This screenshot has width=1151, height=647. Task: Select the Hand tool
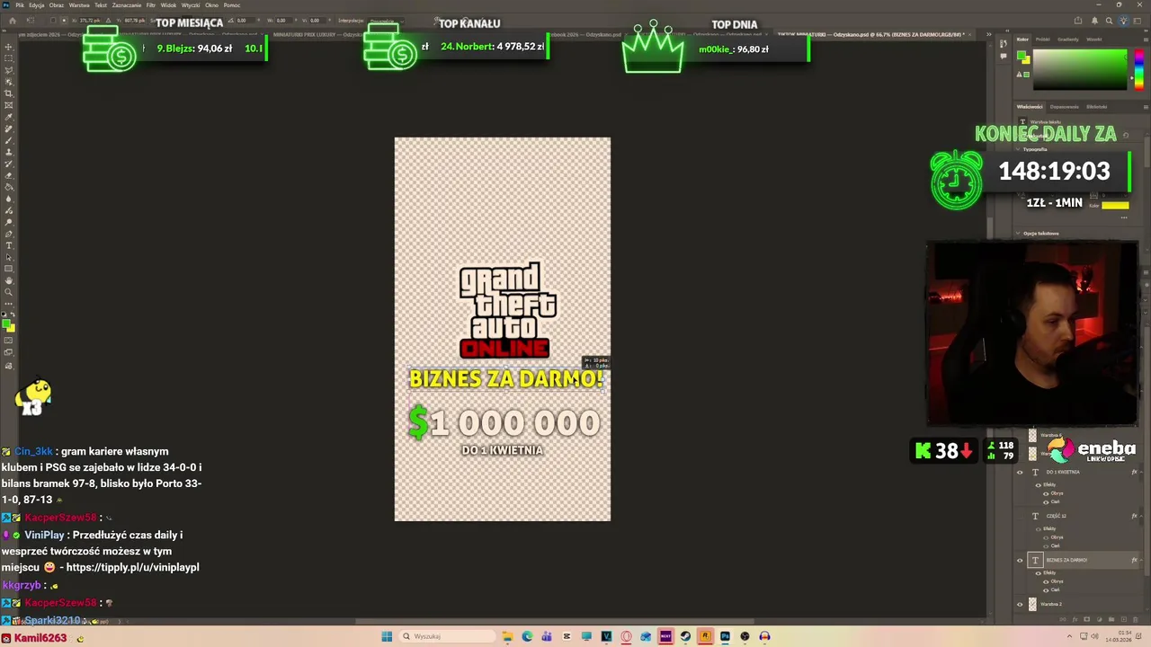pos(9,280)
